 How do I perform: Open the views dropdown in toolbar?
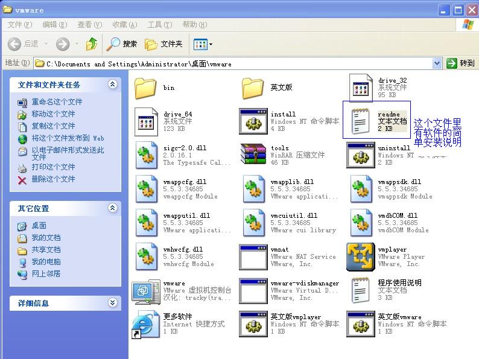(x=203, y=44)
